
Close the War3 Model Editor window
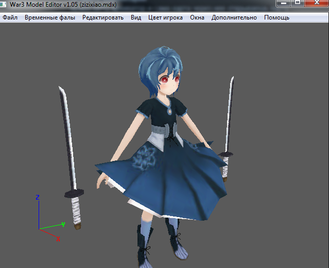click(x=317, y=3)
